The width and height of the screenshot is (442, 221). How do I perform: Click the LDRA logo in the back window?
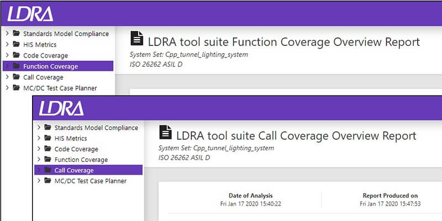[30, 14]
